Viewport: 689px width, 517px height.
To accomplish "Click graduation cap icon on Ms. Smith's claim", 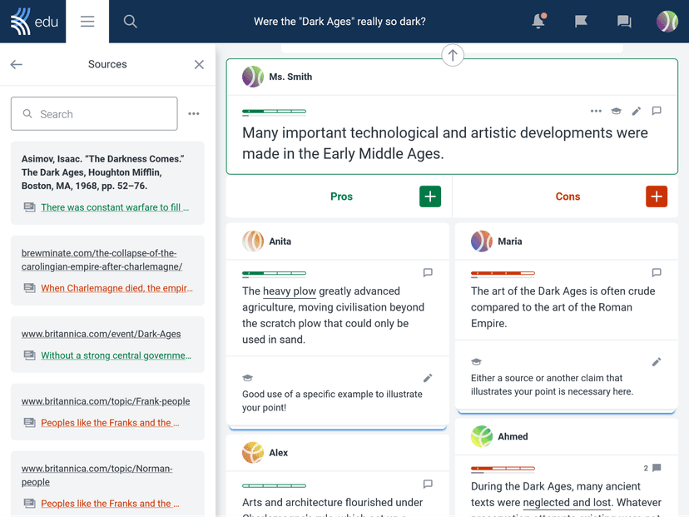I will 617,111.
